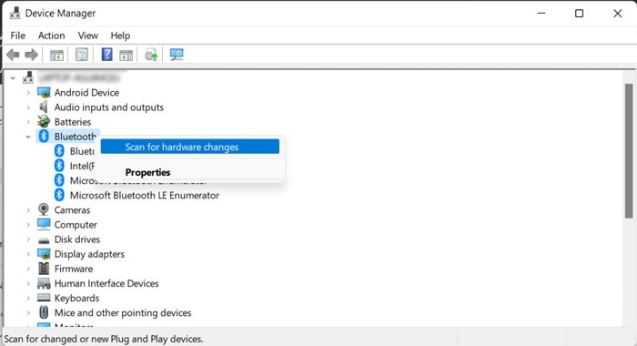Click the Forward arrow in the toolbar
The width and height of the screenshot is (637, 346).
(31, 55)
